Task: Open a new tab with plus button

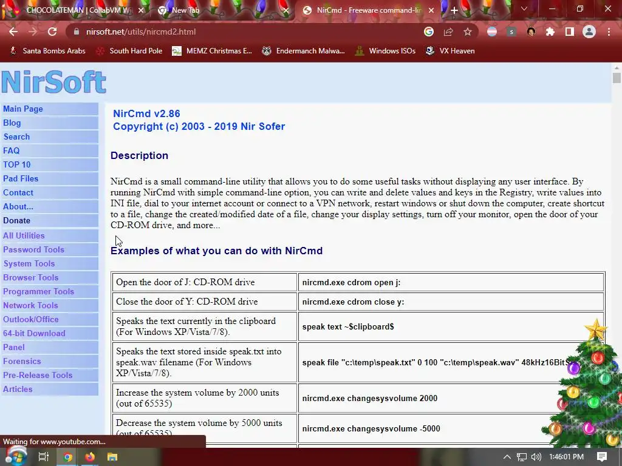Action: tap(454, 10)
